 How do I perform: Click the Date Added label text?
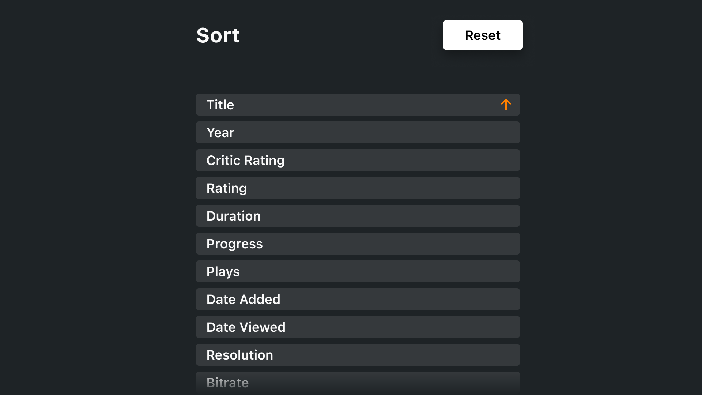tap(243, 299)
